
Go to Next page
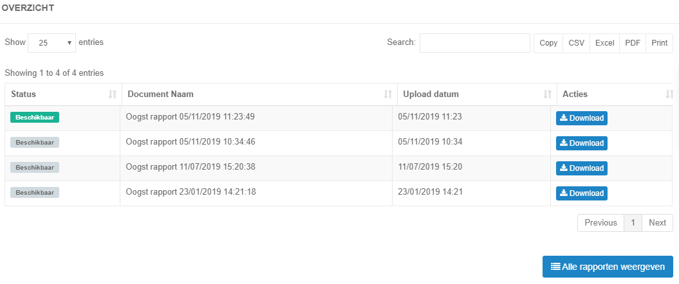point(657,222)
